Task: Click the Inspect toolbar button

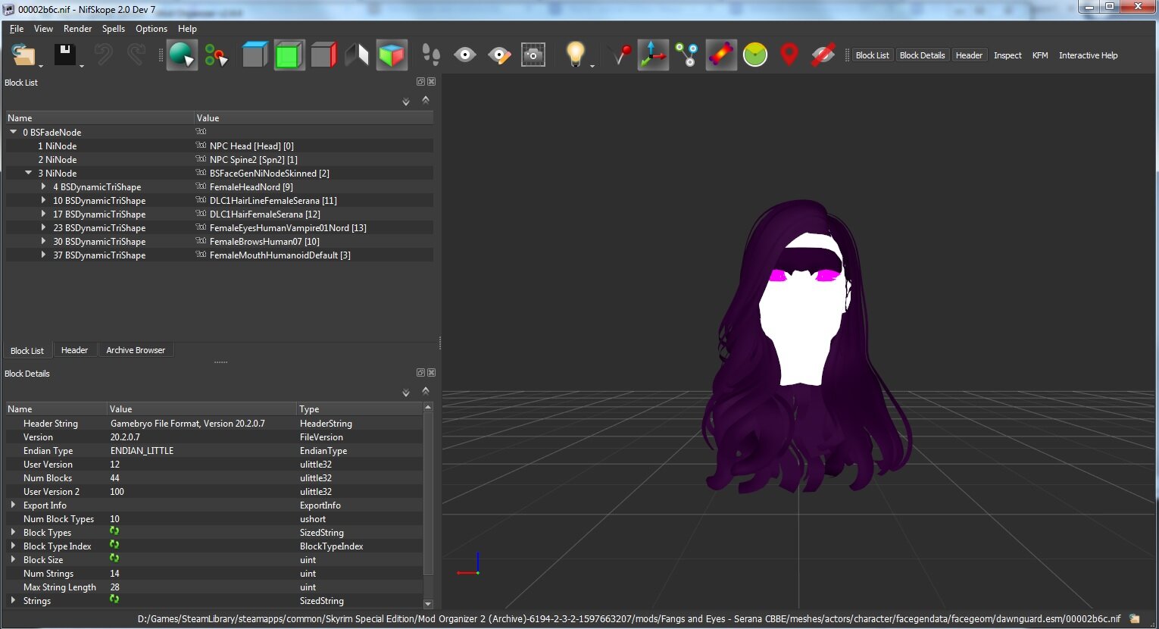Action: 1007,55
